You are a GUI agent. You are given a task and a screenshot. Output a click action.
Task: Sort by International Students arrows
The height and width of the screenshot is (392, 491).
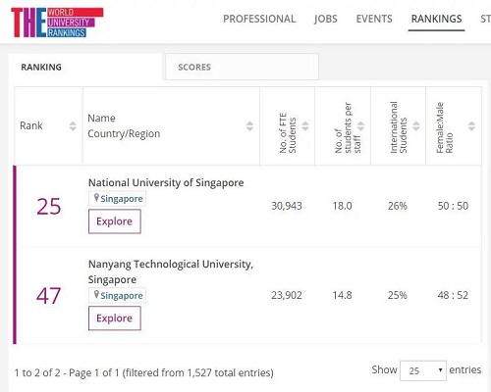[416, 126]
